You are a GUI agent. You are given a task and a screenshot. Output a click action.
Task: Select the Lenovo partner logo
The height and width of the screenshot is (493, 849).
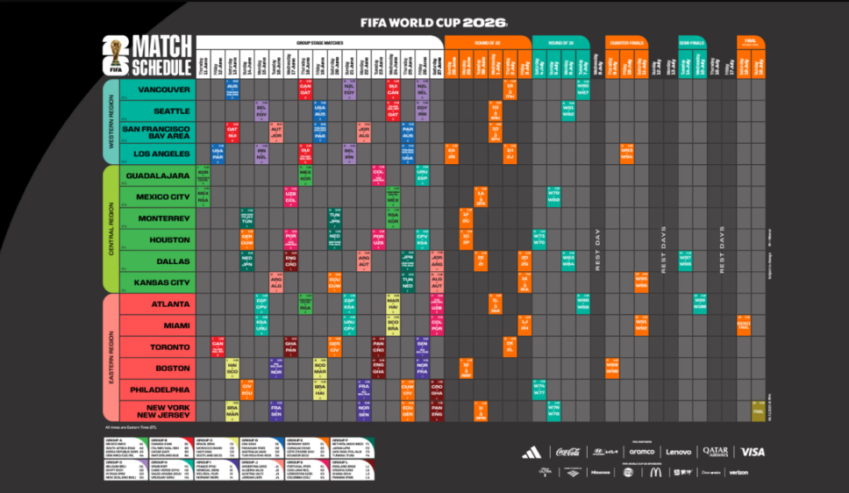pyautogui.click(x=678, y=452)
